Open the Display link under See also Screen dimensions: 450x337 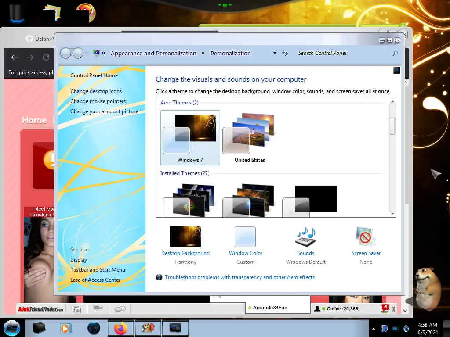coord(79,260)
